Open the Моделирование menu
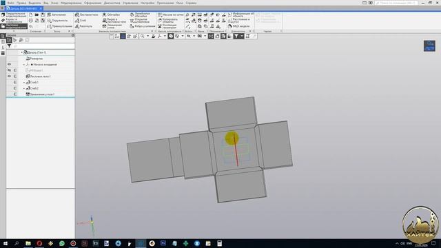Viewport: 441px width, 248px height. [x=71, y=3]
